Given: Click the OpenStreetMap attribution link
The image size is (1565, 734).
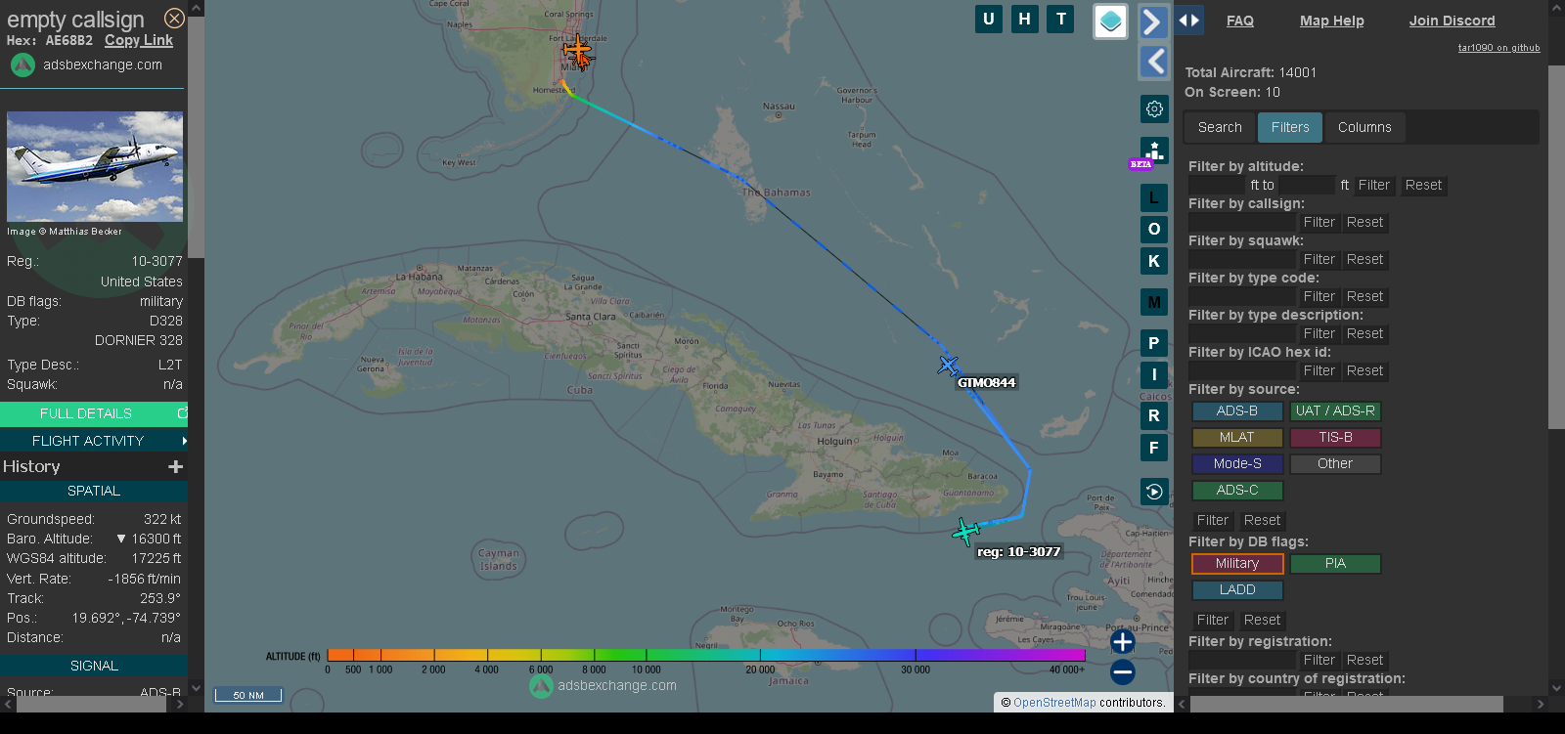Looking at the screenshot, I should pos(1054,703).
